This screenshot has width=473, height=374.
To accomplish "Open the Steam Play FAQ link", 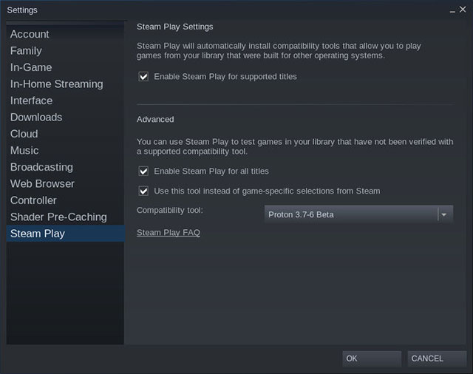I will [169, 233].
